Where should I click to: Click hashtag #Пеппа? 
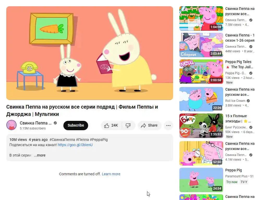82,140
